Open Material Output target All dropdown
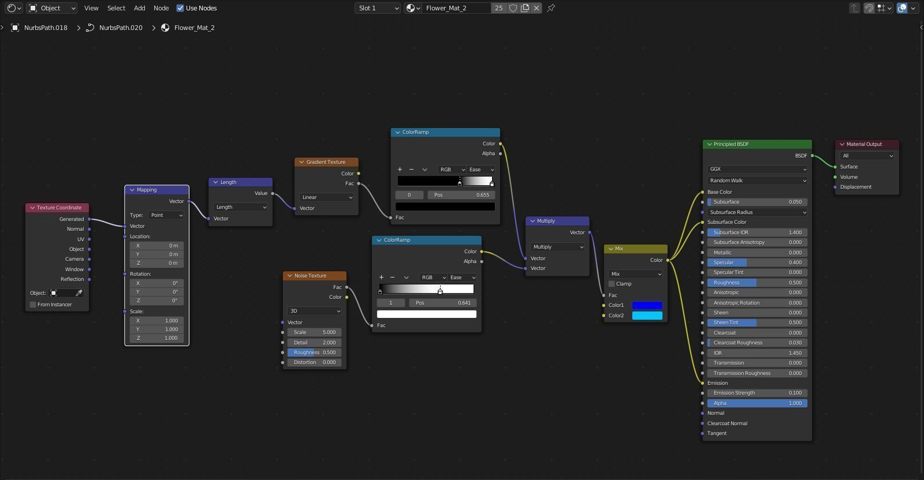This screenshot has height=480, width=924. click(x=867, y=156)
